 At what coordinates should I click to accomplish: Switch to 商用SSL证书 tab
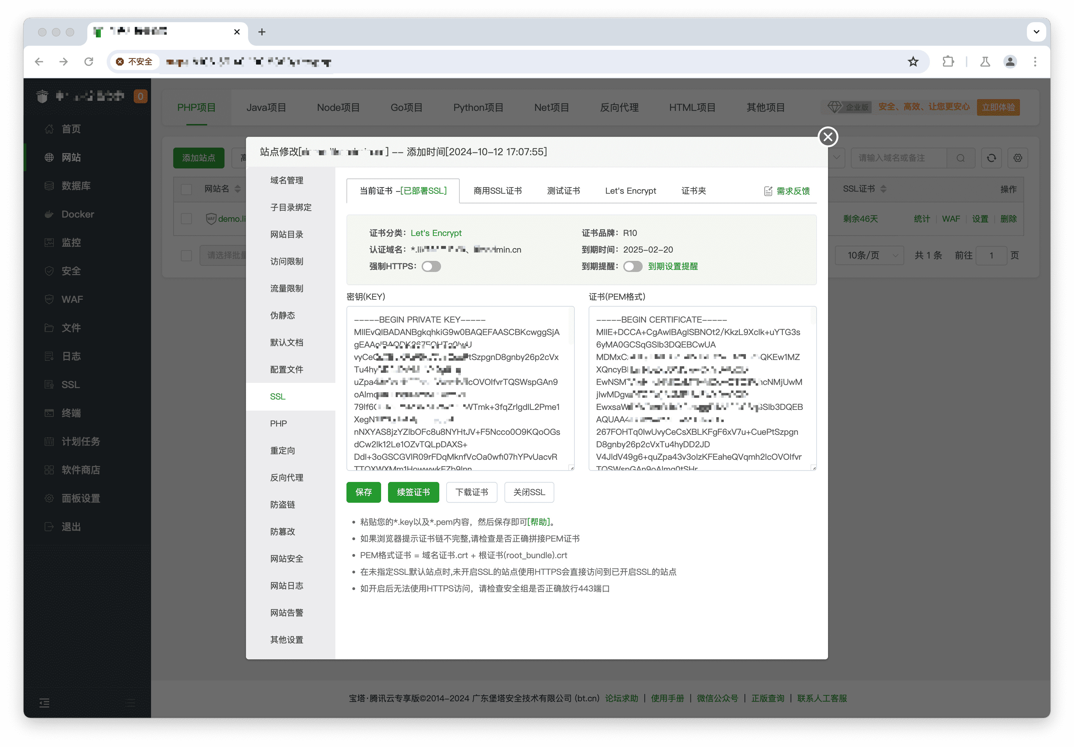[x=498, y=191]
